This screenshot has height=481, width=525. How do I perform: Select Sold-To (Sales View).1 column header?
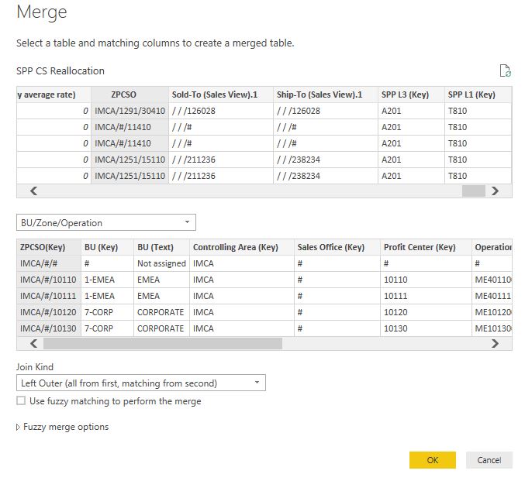point(221,94)
